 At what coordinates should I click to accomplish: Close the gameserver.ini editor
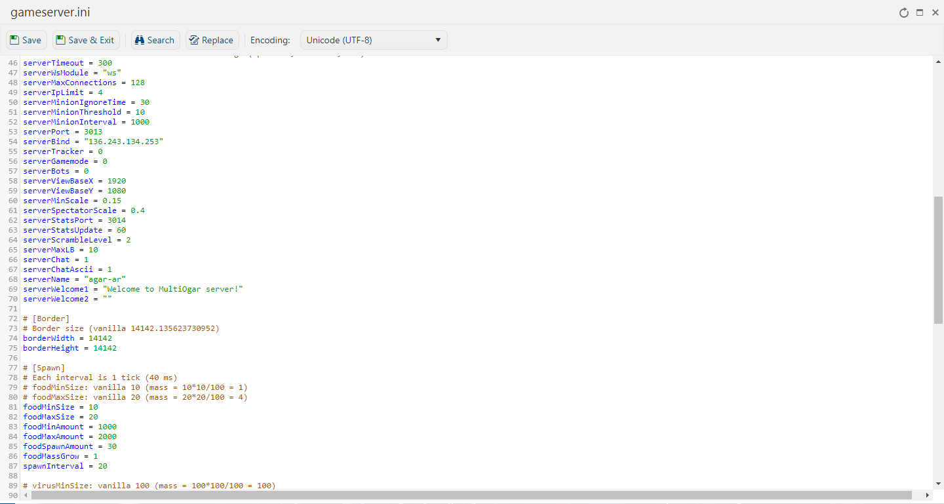[935, 13]
